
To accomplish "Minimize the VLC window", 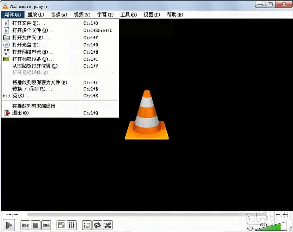I will tap(260, 5).
